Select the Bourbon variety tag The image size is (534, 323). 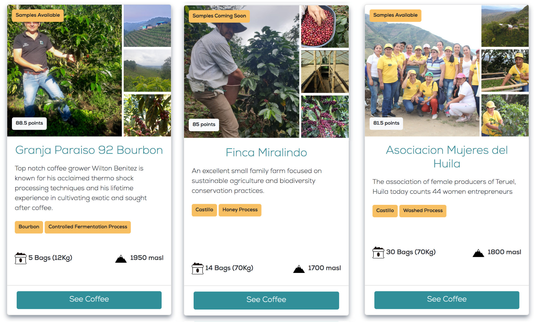pyautogui.click(x=29, y=227)
